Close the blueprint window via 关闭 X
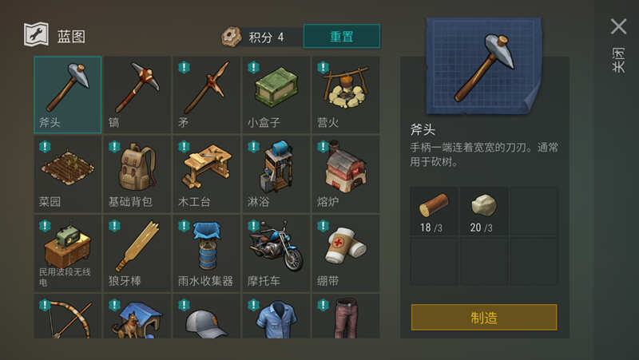 point(618,26)
